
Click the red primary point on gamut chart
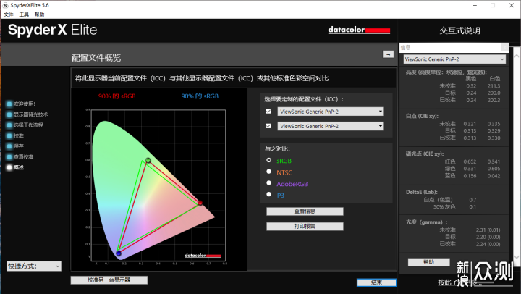(x=200, y=203)
